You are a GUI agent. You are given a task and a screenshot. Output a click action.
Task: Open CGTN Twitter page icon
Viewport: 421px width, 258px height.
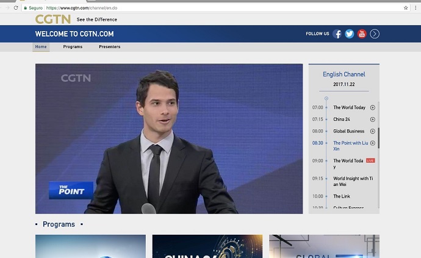350,34
